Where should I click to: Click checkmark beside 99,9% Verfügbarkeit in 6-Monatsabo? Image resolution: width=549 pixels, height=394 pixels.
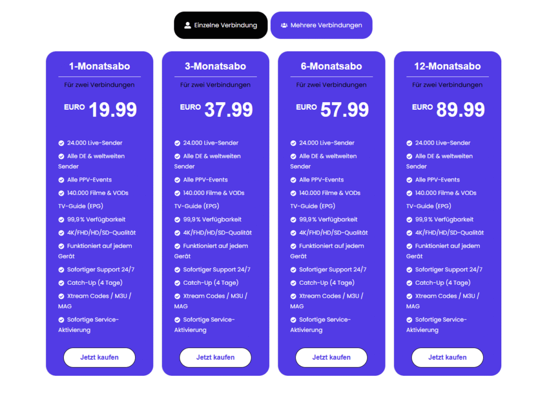click(x=293, y=219)
